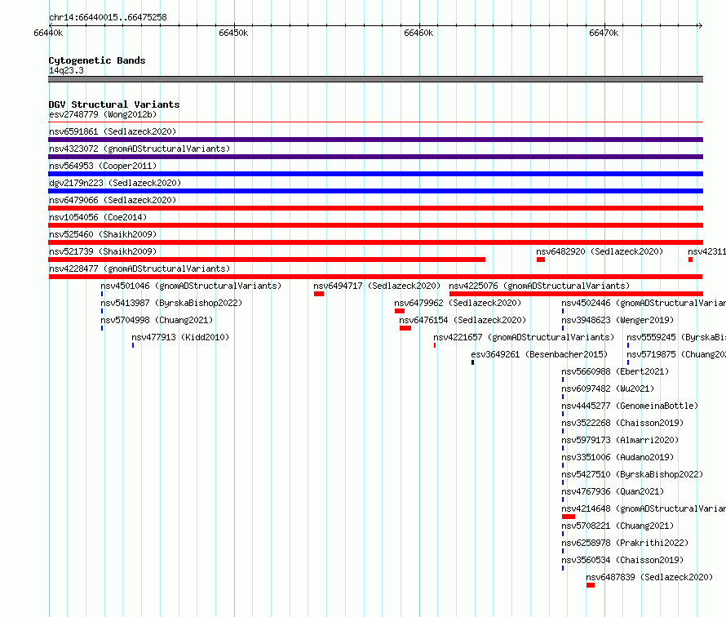Open nsv4323072 (gnomADStructuralVariants) label

pyautogui.click(x=139, y=149)
